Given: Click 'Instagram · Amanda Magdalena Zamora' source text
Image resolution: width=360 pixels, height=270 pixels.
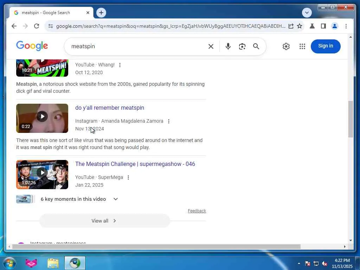Looking at the screenshot, I should [119, 121].
